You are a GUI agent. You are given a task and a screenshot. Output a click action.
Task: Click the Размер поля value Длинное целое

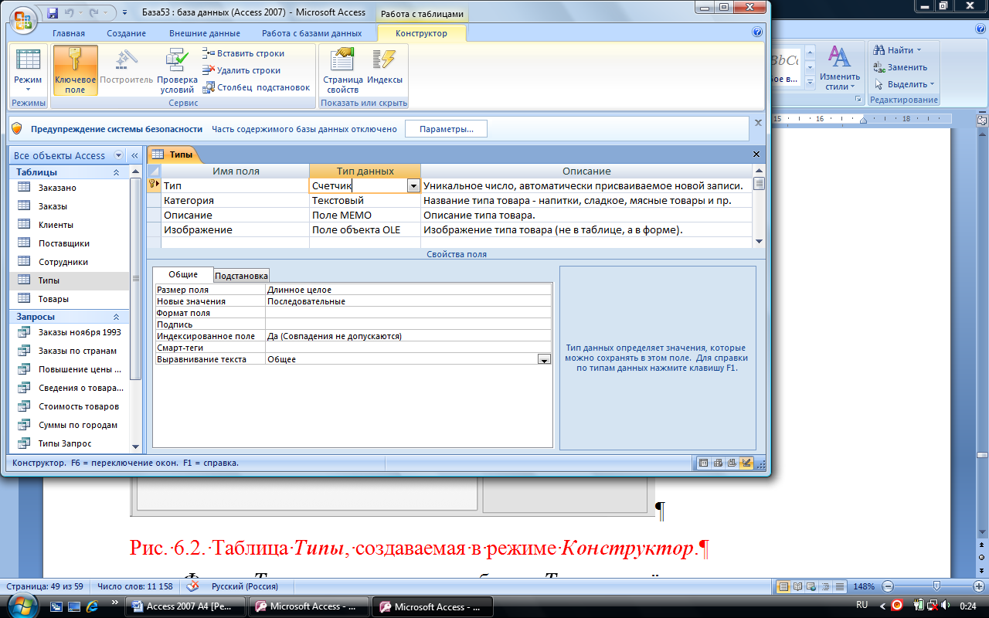click(x=409, y=290)
